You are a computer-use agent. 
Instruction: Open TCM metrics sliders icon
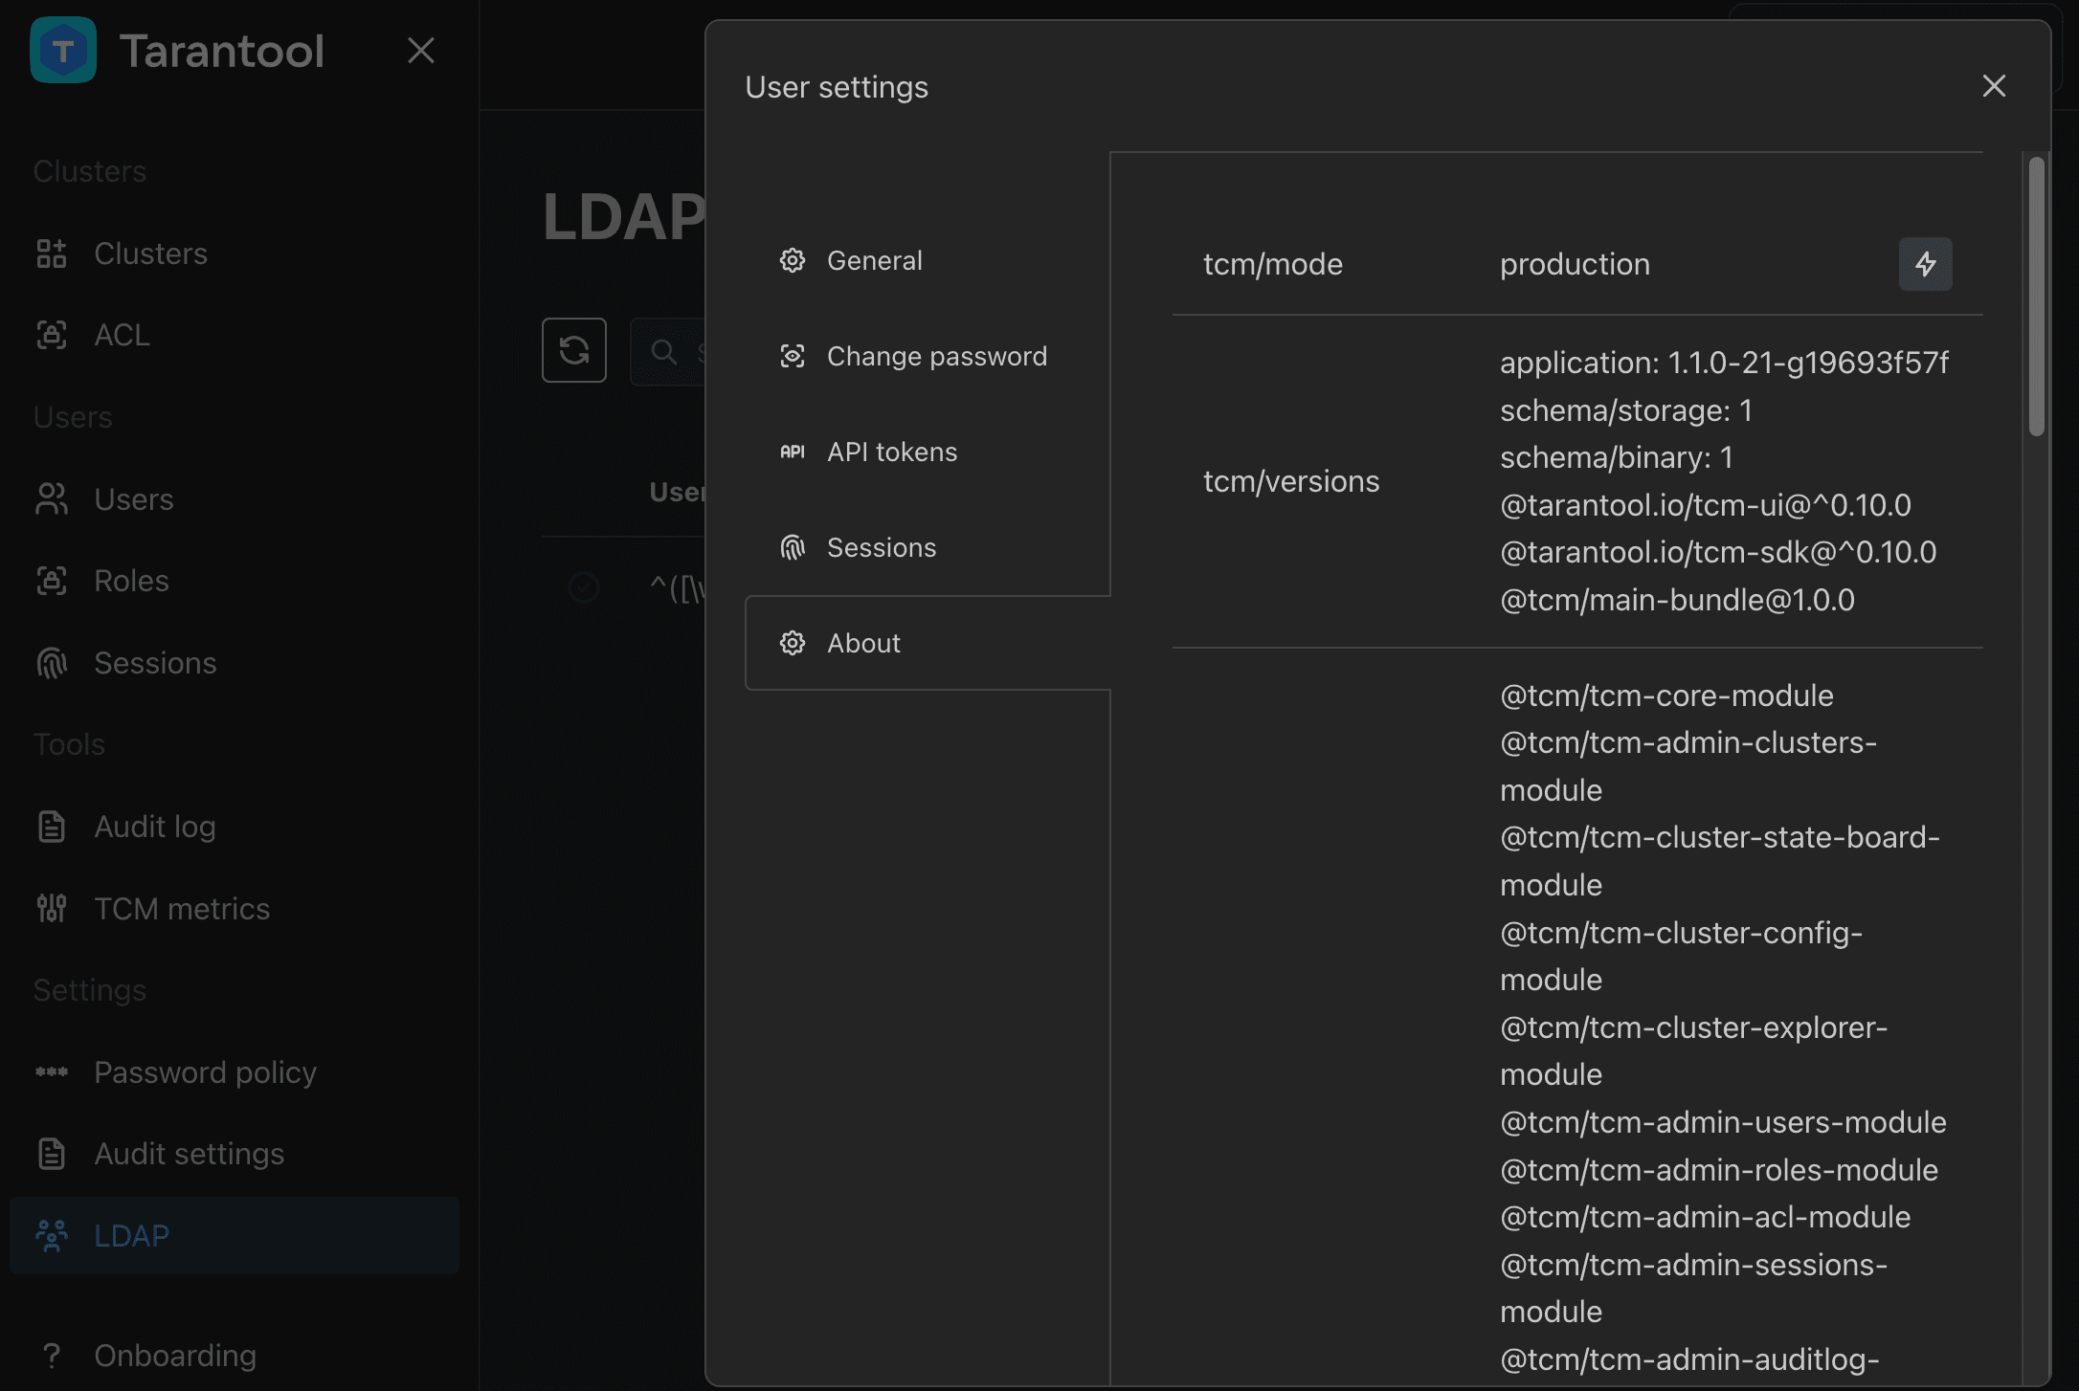[x=52, y=908]
